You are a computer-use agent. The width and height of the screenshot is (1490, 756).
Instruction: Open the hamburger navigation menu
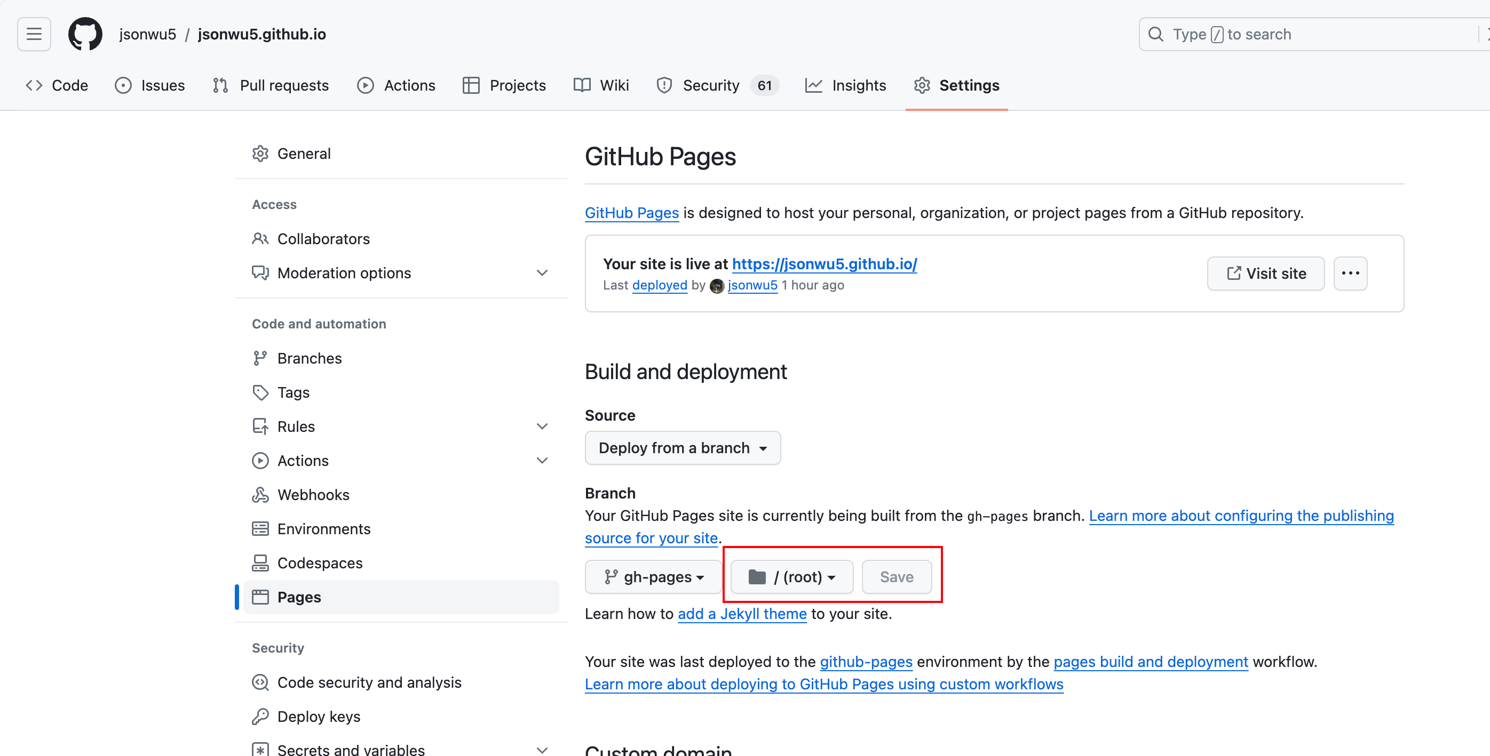(34, 34)
